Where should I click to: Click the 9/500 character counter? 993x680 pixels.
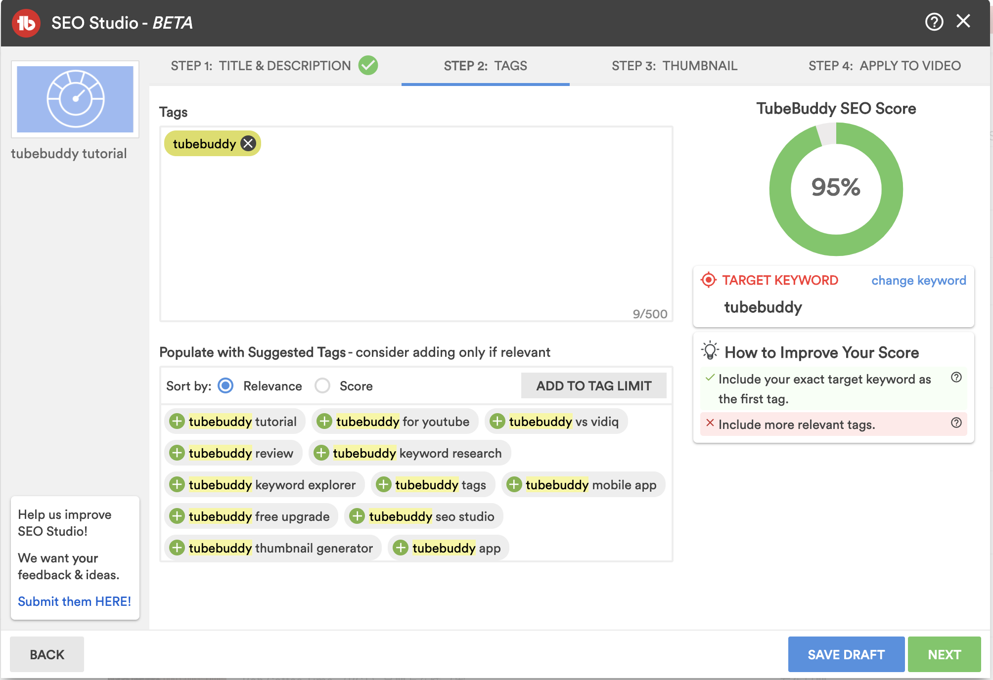tap(650, 314)
